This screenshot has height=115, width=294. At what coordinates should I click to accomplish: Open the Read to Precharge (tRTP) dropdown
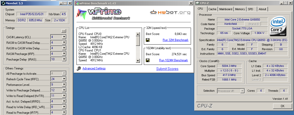click(64, 112)
